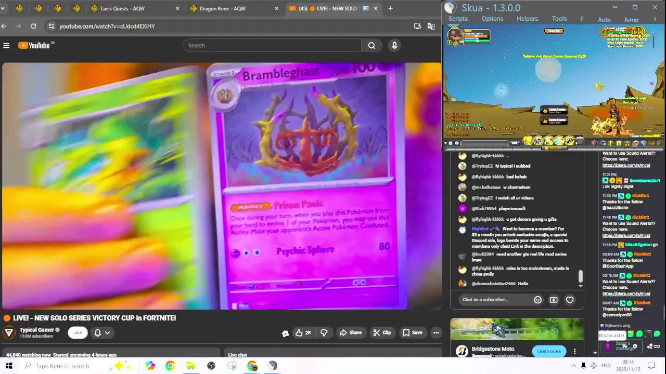
Task: Open the Typical Gamer channel name
Action: [37, 330]
